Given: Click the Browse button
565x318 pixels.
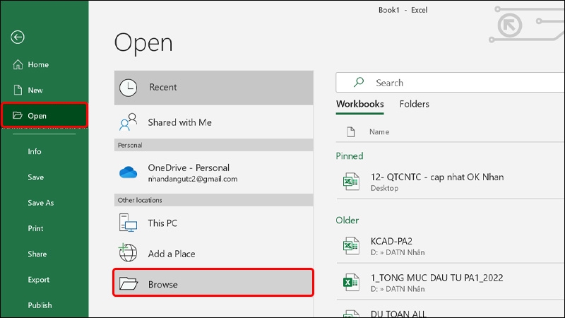Looking at the screenshot, I should tap(213, 284).
